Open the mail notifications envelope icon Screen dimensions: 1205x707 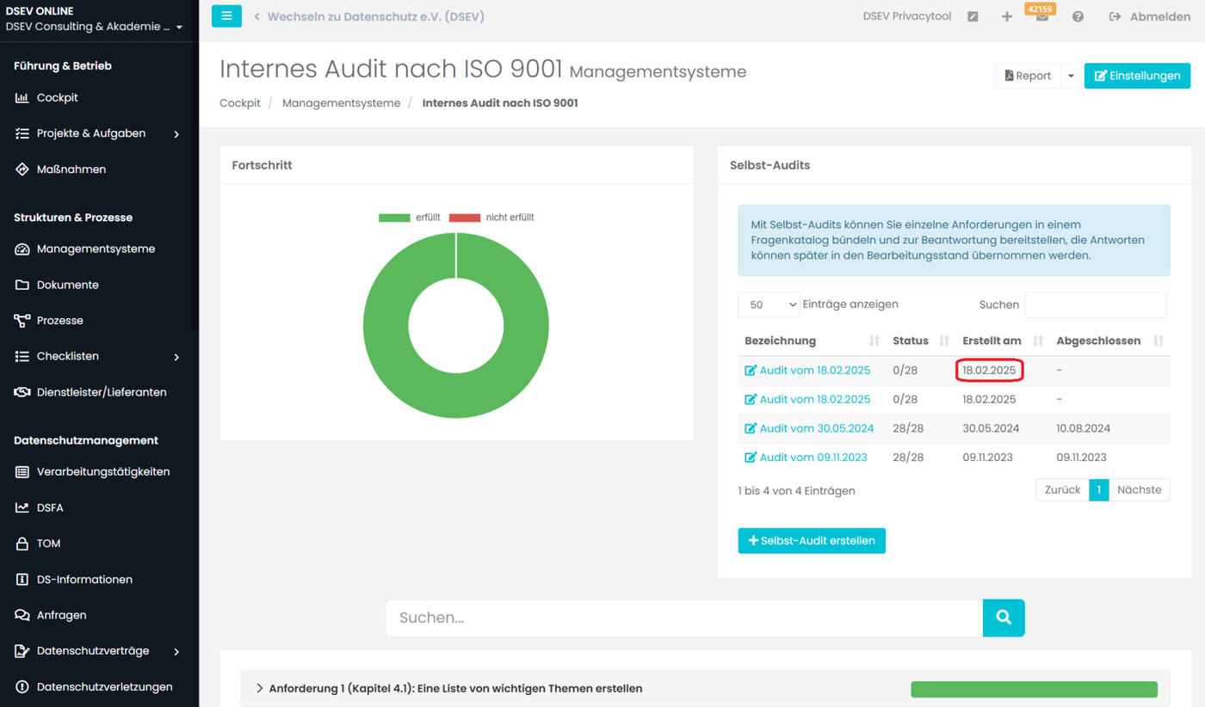(1041, 17)
